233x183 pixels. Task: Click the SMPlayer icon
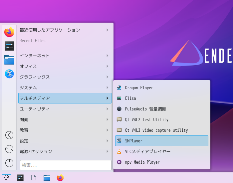119,141
